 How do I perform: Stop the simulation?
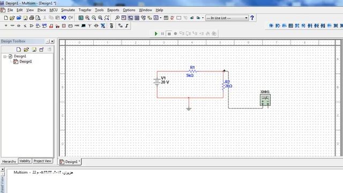(x=169, y=34)
